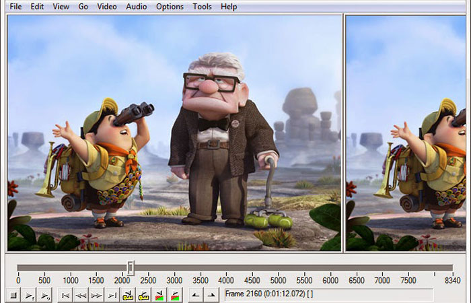Open the Go menu

pyautogui.click(x=83, y=6)
